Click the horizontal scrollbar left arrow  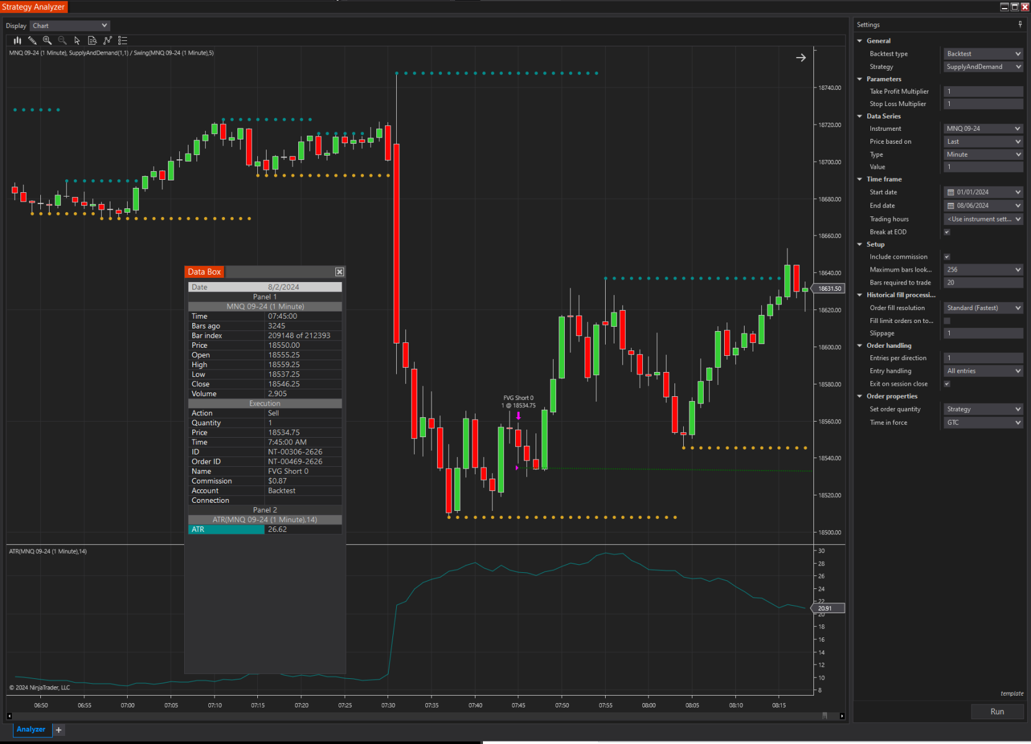[9, 716]
